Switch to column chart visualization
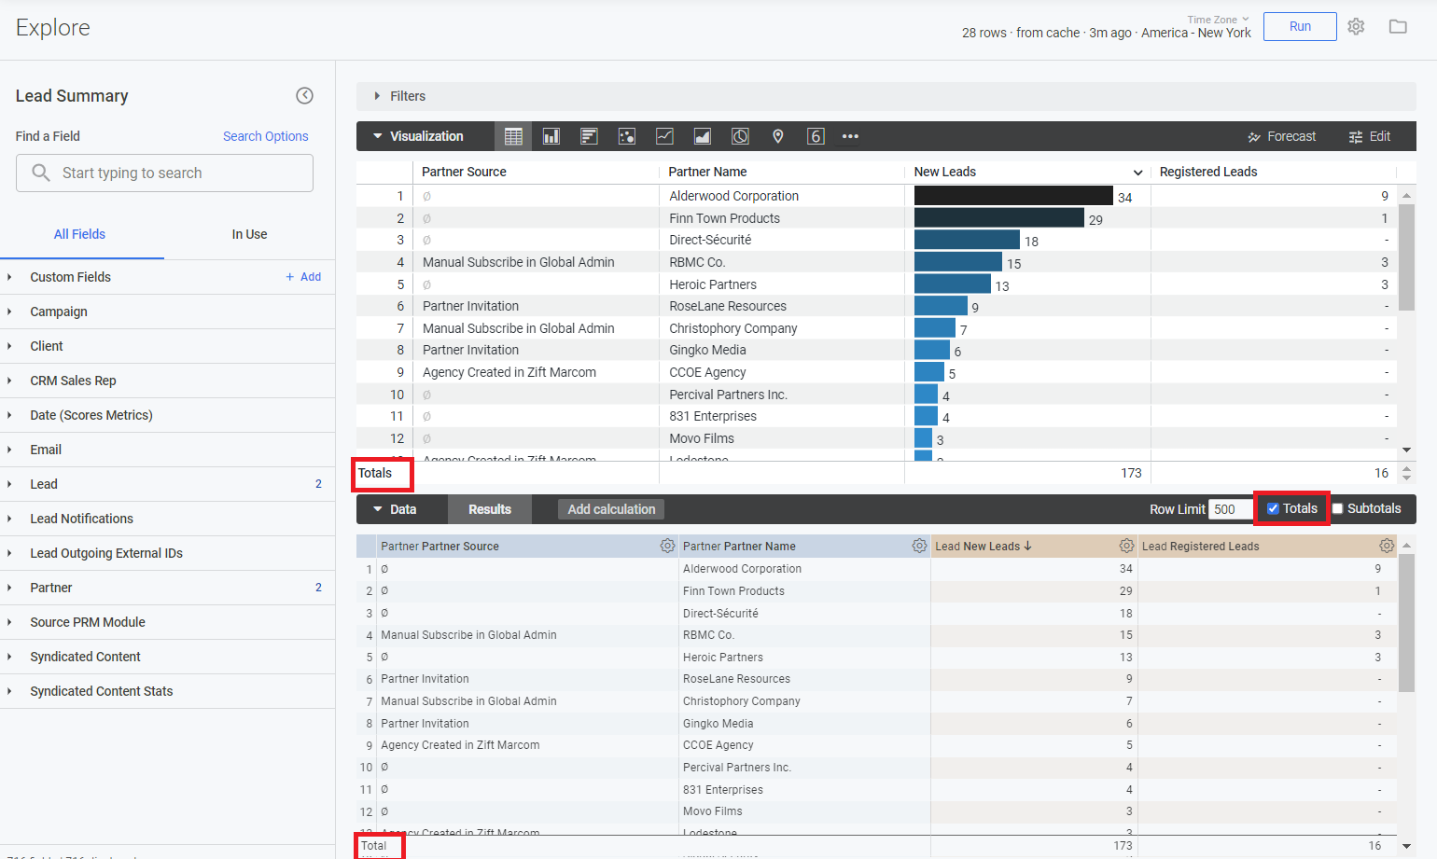 click(x=551, y=136)
